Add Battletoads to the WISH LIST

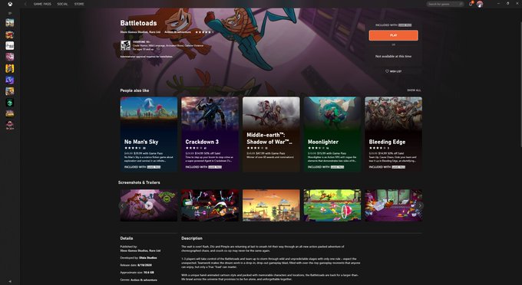(x=393, y=71)
